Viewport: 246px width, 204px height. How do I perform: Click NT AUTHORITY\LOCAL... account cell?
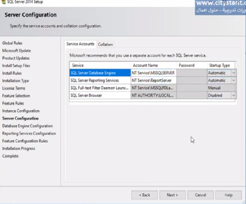[x=153, y=95]
